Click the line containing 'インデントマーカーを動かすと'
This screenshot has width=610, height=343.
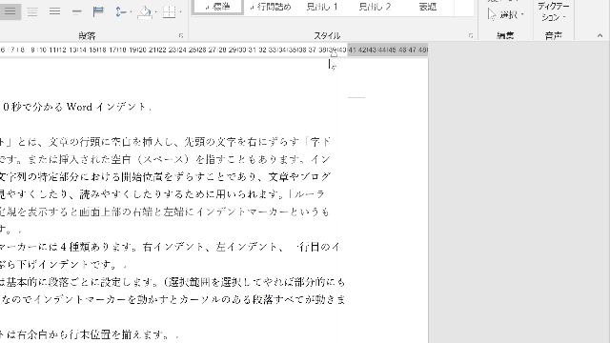(173, 300)
